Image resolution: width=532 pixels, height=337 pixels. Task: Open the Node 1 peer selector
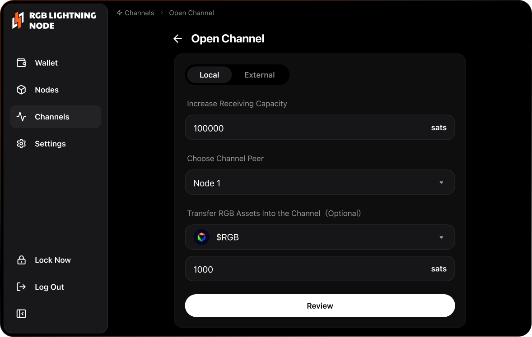point(320,182)
